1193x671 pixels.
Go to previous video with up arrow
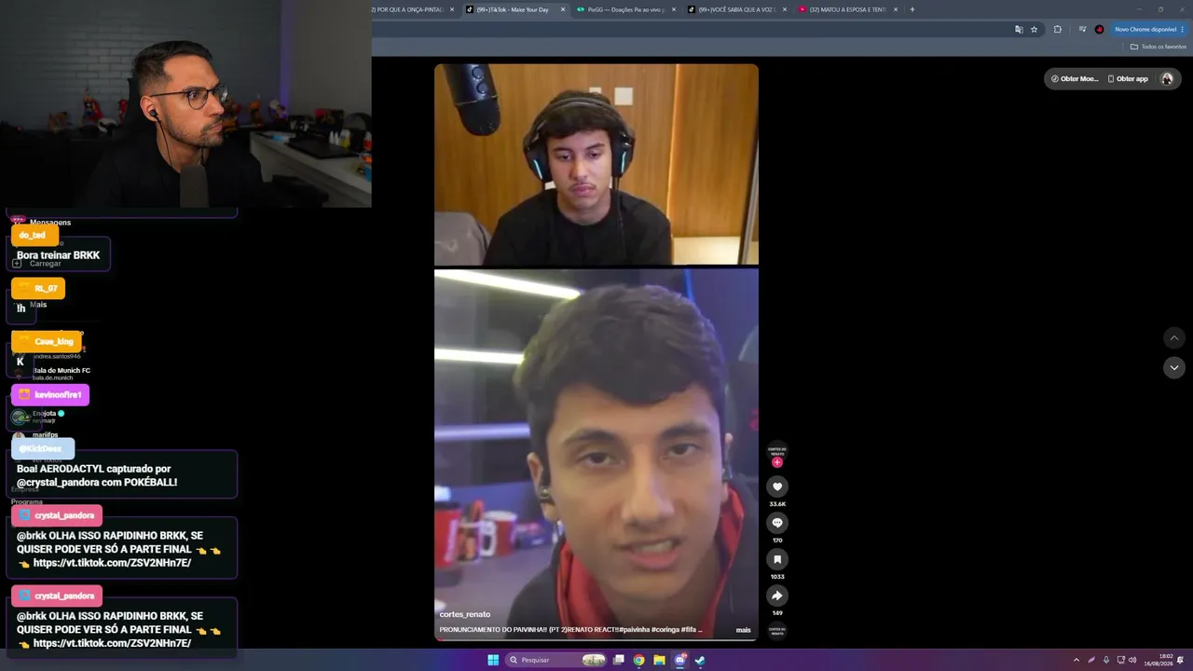click(1173, 337)
